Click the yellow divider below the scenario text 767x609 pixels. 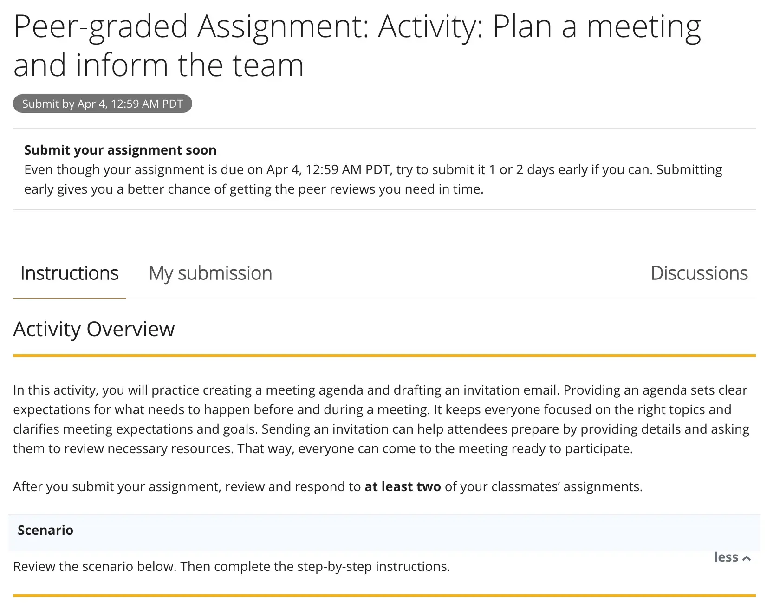(384, 596)
